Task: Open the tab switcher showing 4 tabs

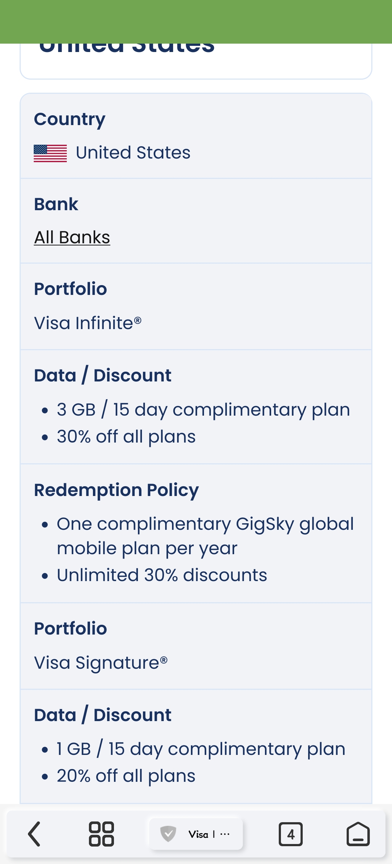Action: [x=290, y=834]
